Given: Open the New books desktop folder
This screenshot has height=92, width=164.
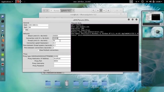Looking at the screenshot, I should pos(95,84).
